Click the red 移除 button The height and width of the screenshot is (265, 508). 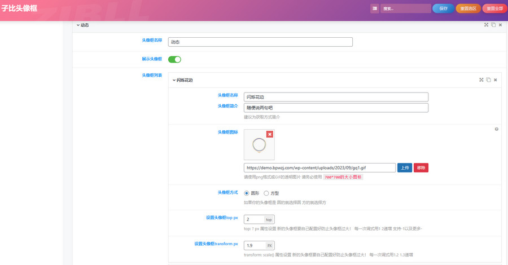421,167
